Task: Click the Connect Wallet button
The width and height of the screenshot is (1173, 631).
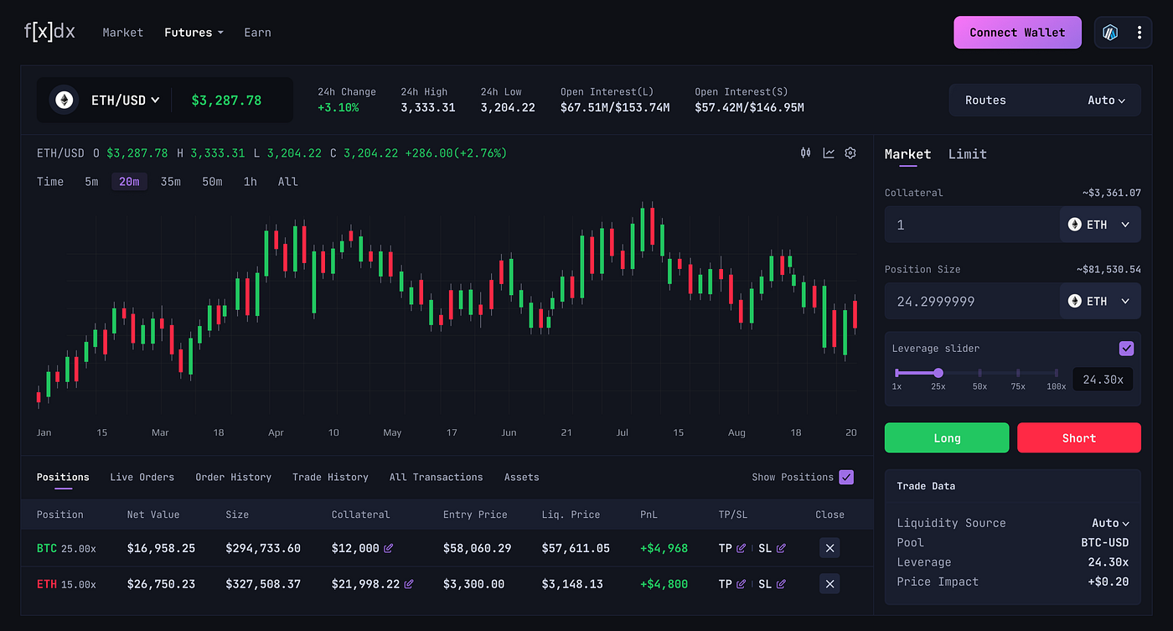Action: (x=1017, y=33)
